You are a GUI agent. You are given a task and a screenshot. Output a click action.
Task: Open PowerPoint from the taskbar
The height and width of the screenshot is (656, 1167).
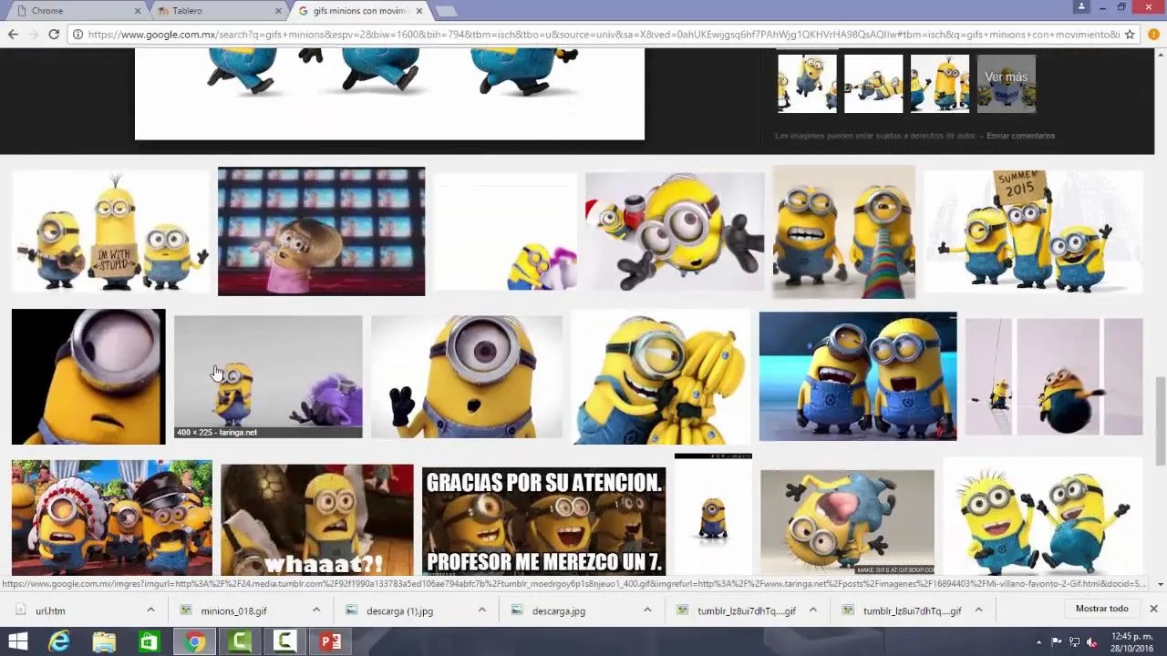click(x=330, y=641)
